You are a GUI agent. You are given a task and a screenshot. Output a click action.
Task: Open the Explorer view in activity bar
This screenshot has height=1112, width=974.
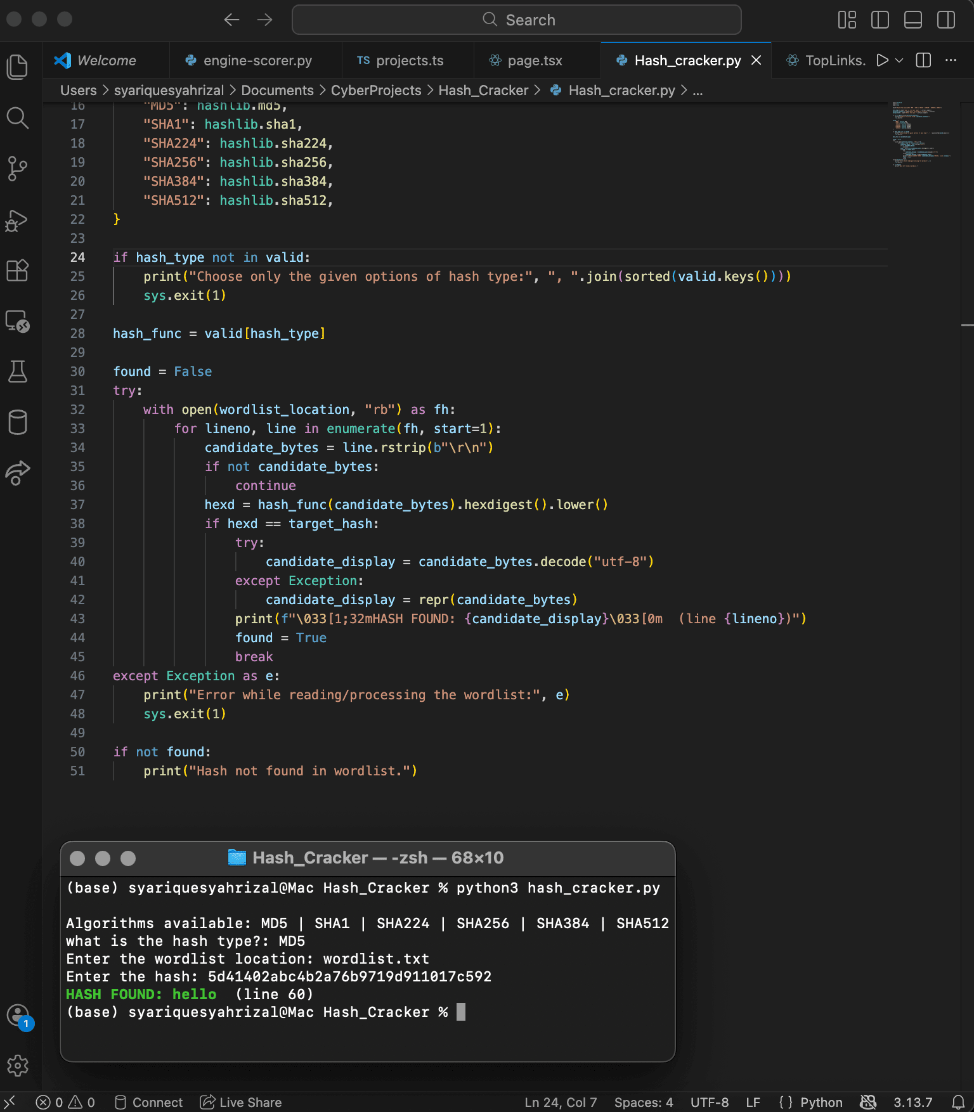coord(17,67)
